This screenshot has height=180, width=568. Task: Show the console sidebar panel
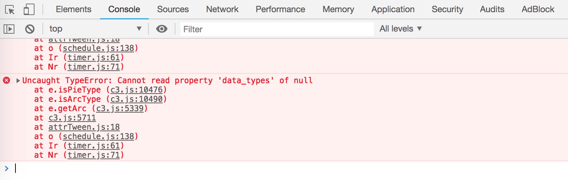[9, 29]
